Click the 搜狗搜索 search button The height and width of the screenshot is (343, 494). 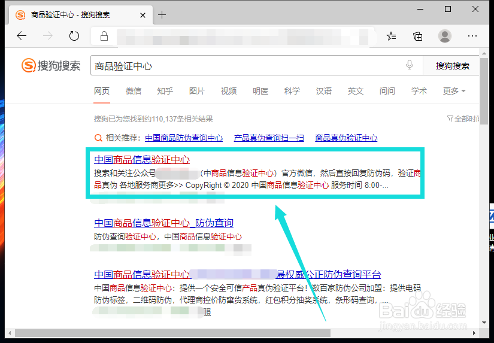tap(453, 65)
